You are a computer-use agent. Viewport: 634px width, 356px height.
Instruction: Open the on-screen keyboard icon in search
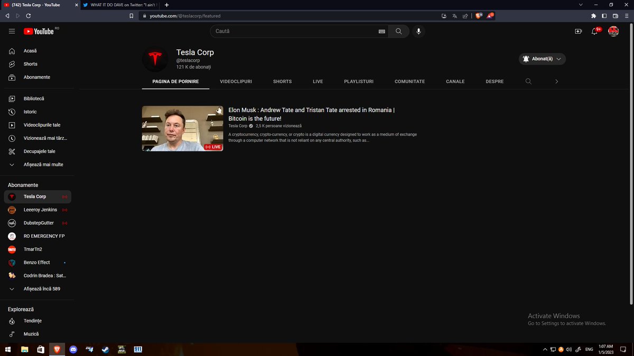tap(382, 32)
